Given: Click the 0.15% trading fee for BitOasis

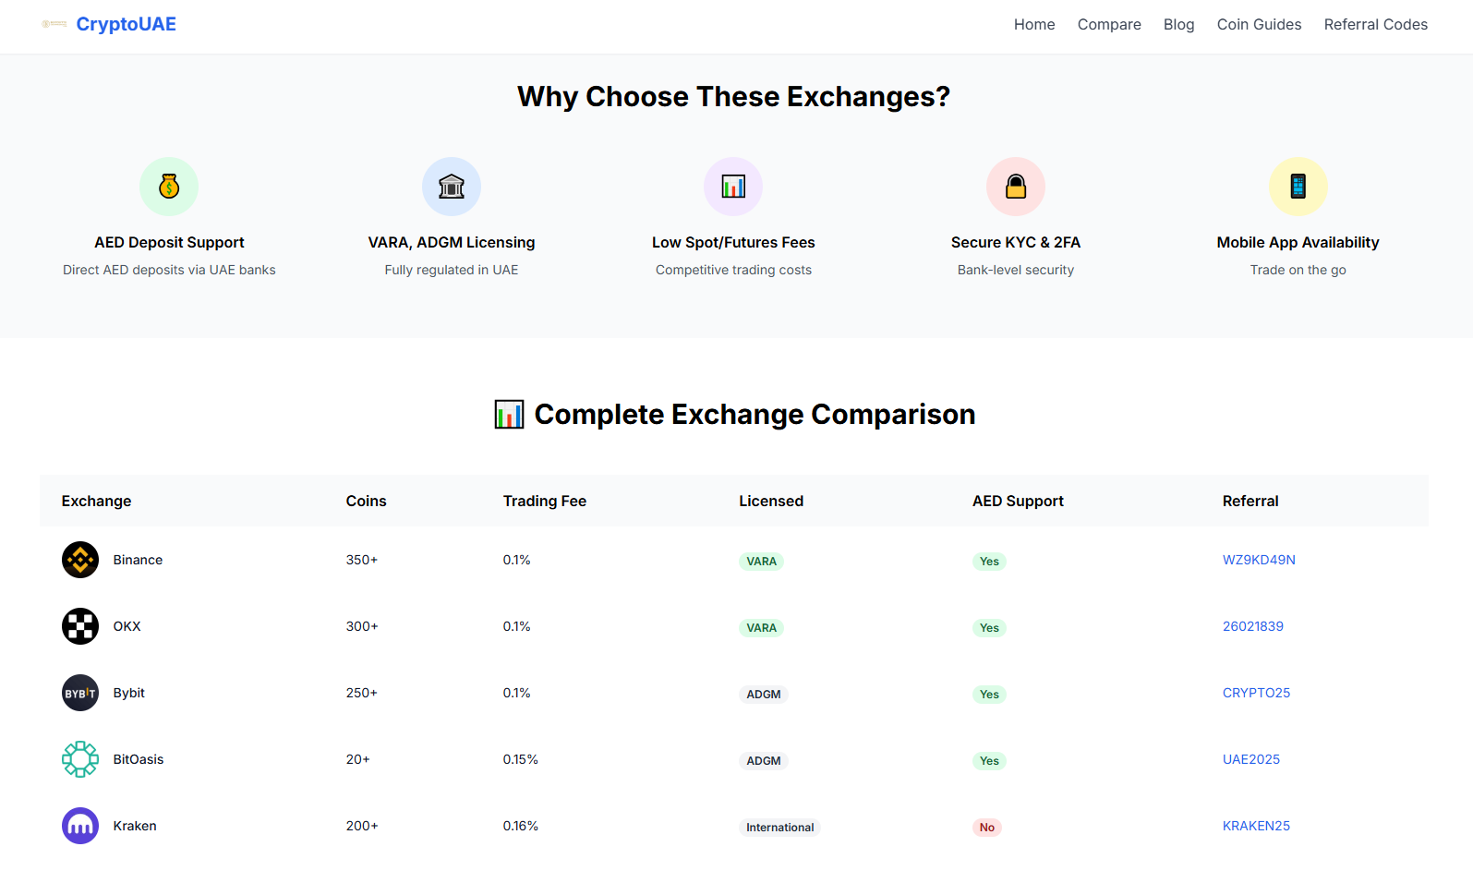Looking at the screenshot, I should coord(521,759).
